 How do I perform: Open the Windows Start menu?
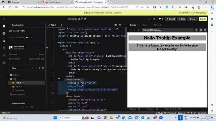coord(55,118)
